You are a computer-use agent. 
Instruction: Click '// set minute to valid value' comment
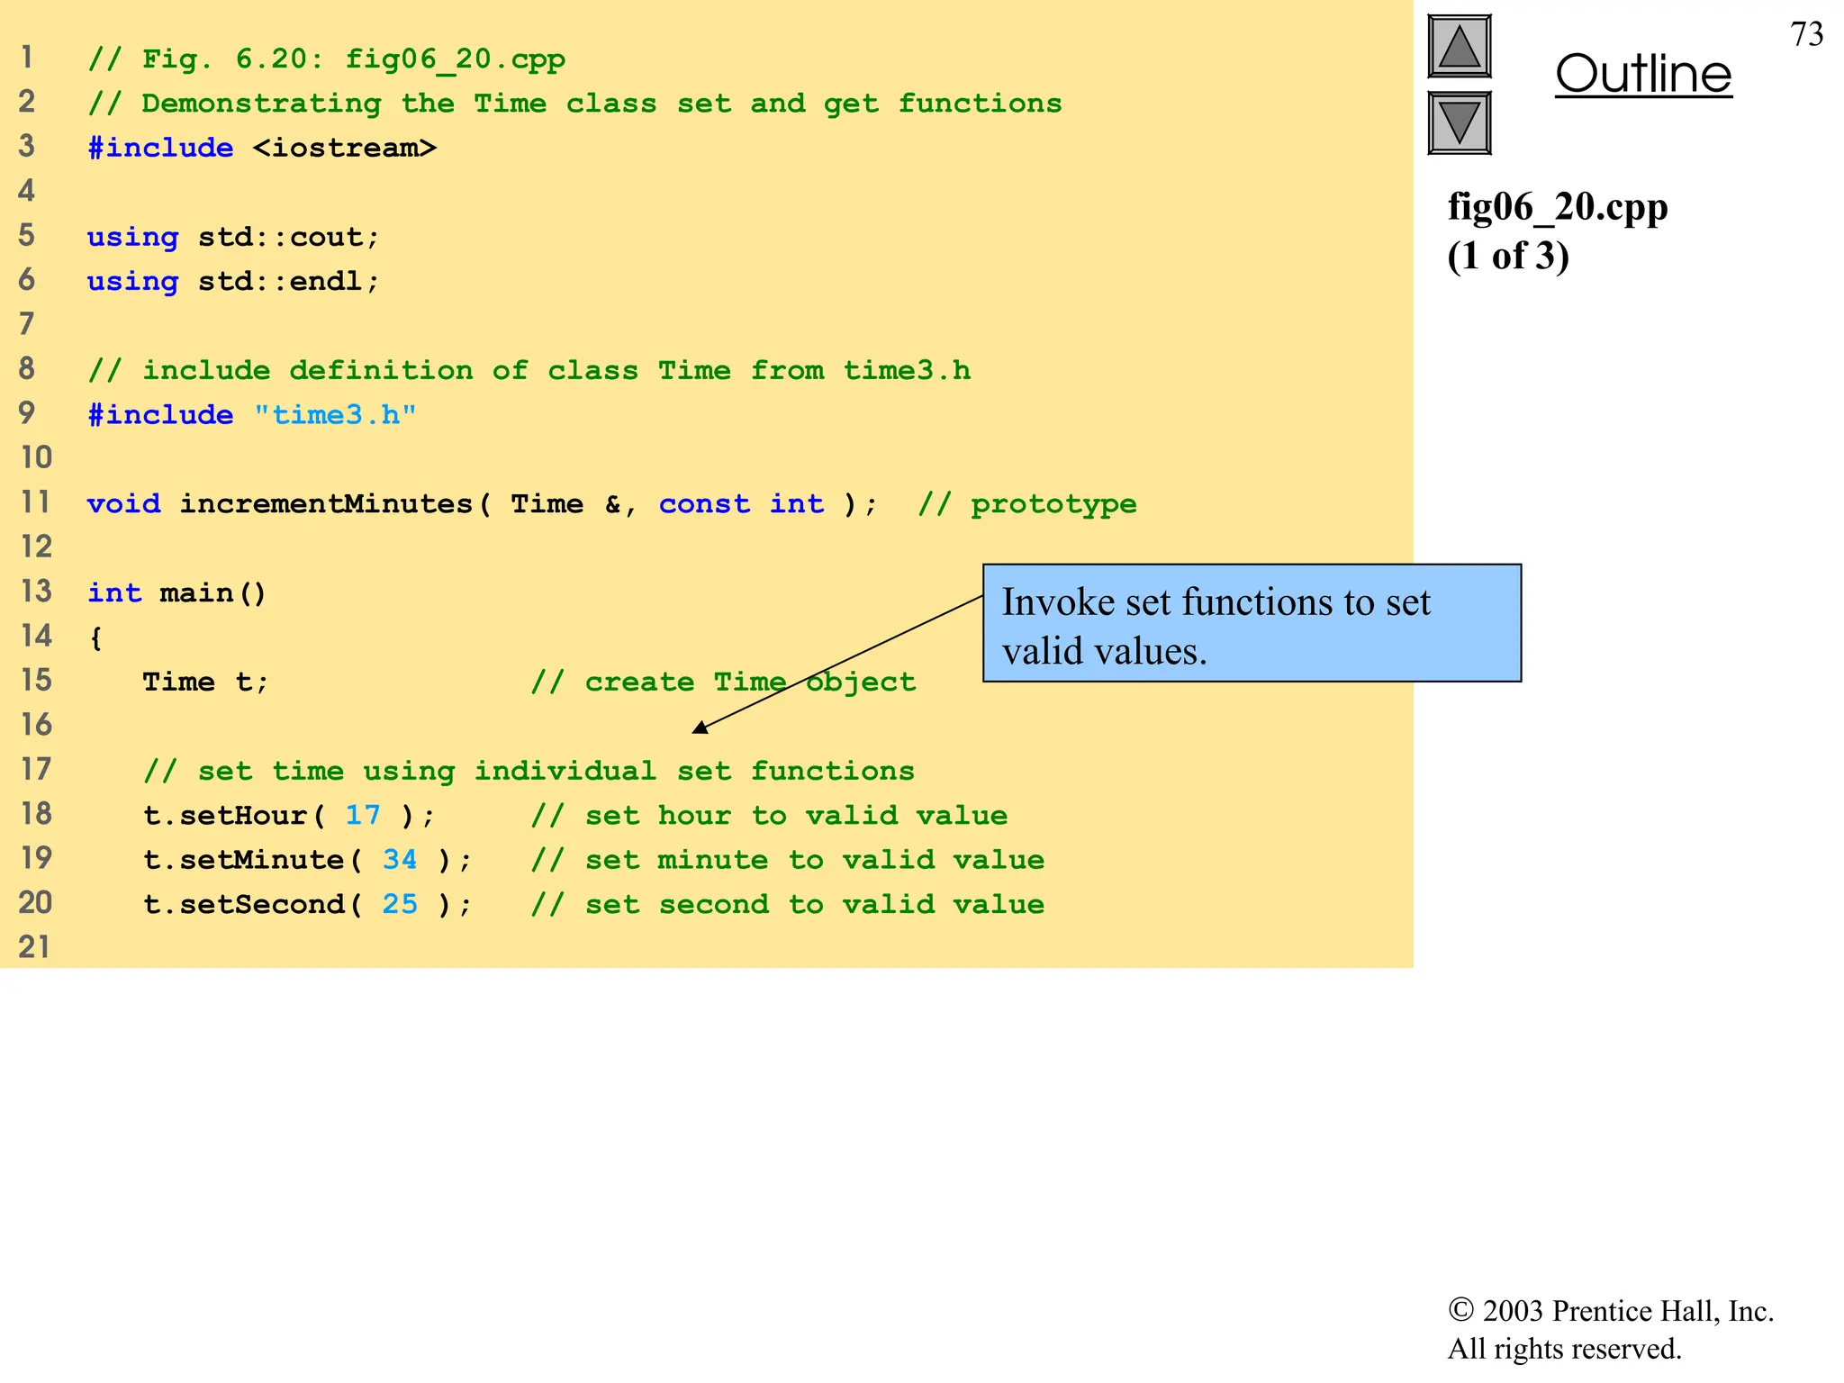787,860
